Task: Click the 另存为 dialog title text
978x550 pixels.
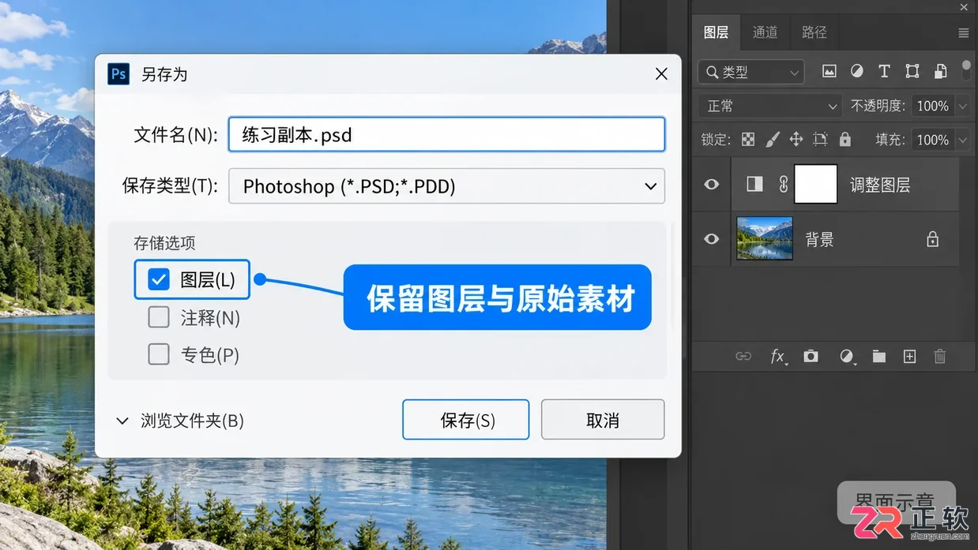Action: click(164, 75)
